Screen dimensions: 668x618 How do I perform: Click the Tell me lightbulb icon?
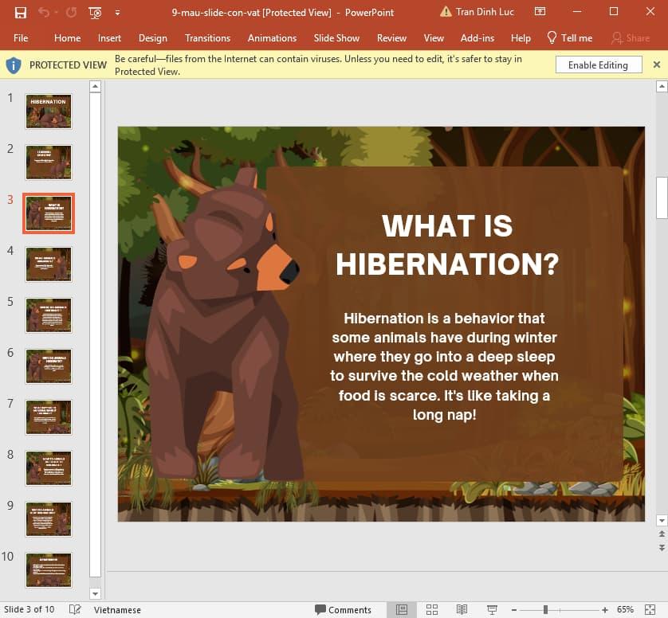coord(551,37)
